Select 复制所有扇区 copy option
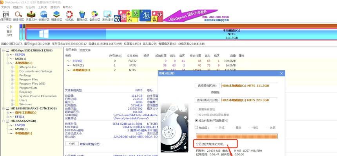This screenshot has width=337, height=156. click(x=205, y=109)
